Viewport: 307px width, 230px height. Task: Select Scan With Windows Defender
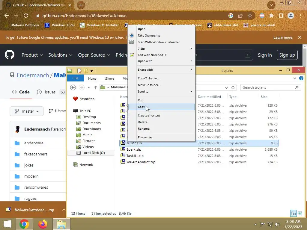(161, 42)
